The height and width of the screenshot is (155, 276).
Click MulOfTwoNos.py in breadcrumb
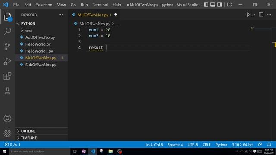click(95, 24)
